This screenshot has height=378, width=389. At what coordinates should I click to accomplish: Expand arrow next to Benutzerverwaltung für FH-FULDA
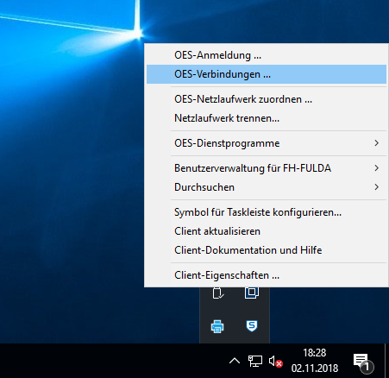(x=377, y=168)
